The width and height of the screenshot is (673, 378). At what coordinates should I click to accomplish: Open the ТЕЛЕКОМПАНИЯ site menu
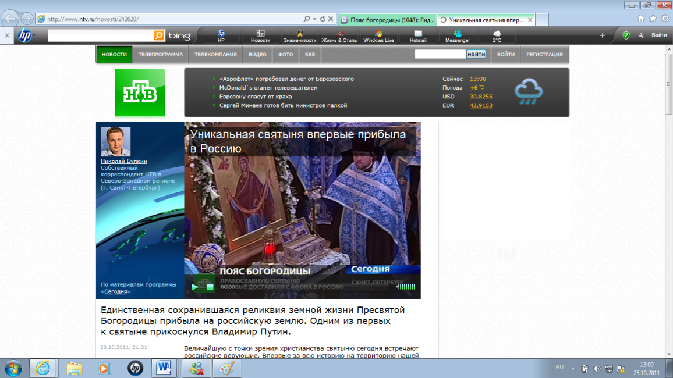pyautogui.click(x=215, y=55)
